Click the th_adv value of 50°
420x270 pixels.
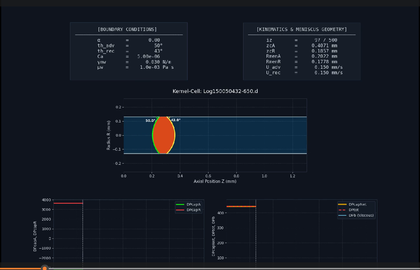coord(158,45)
